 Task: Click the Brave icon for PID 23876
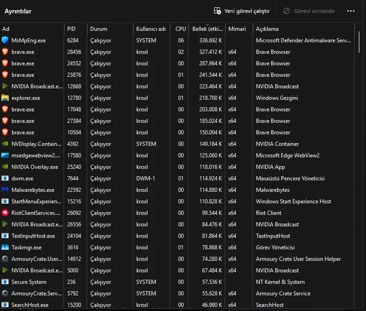5,75
